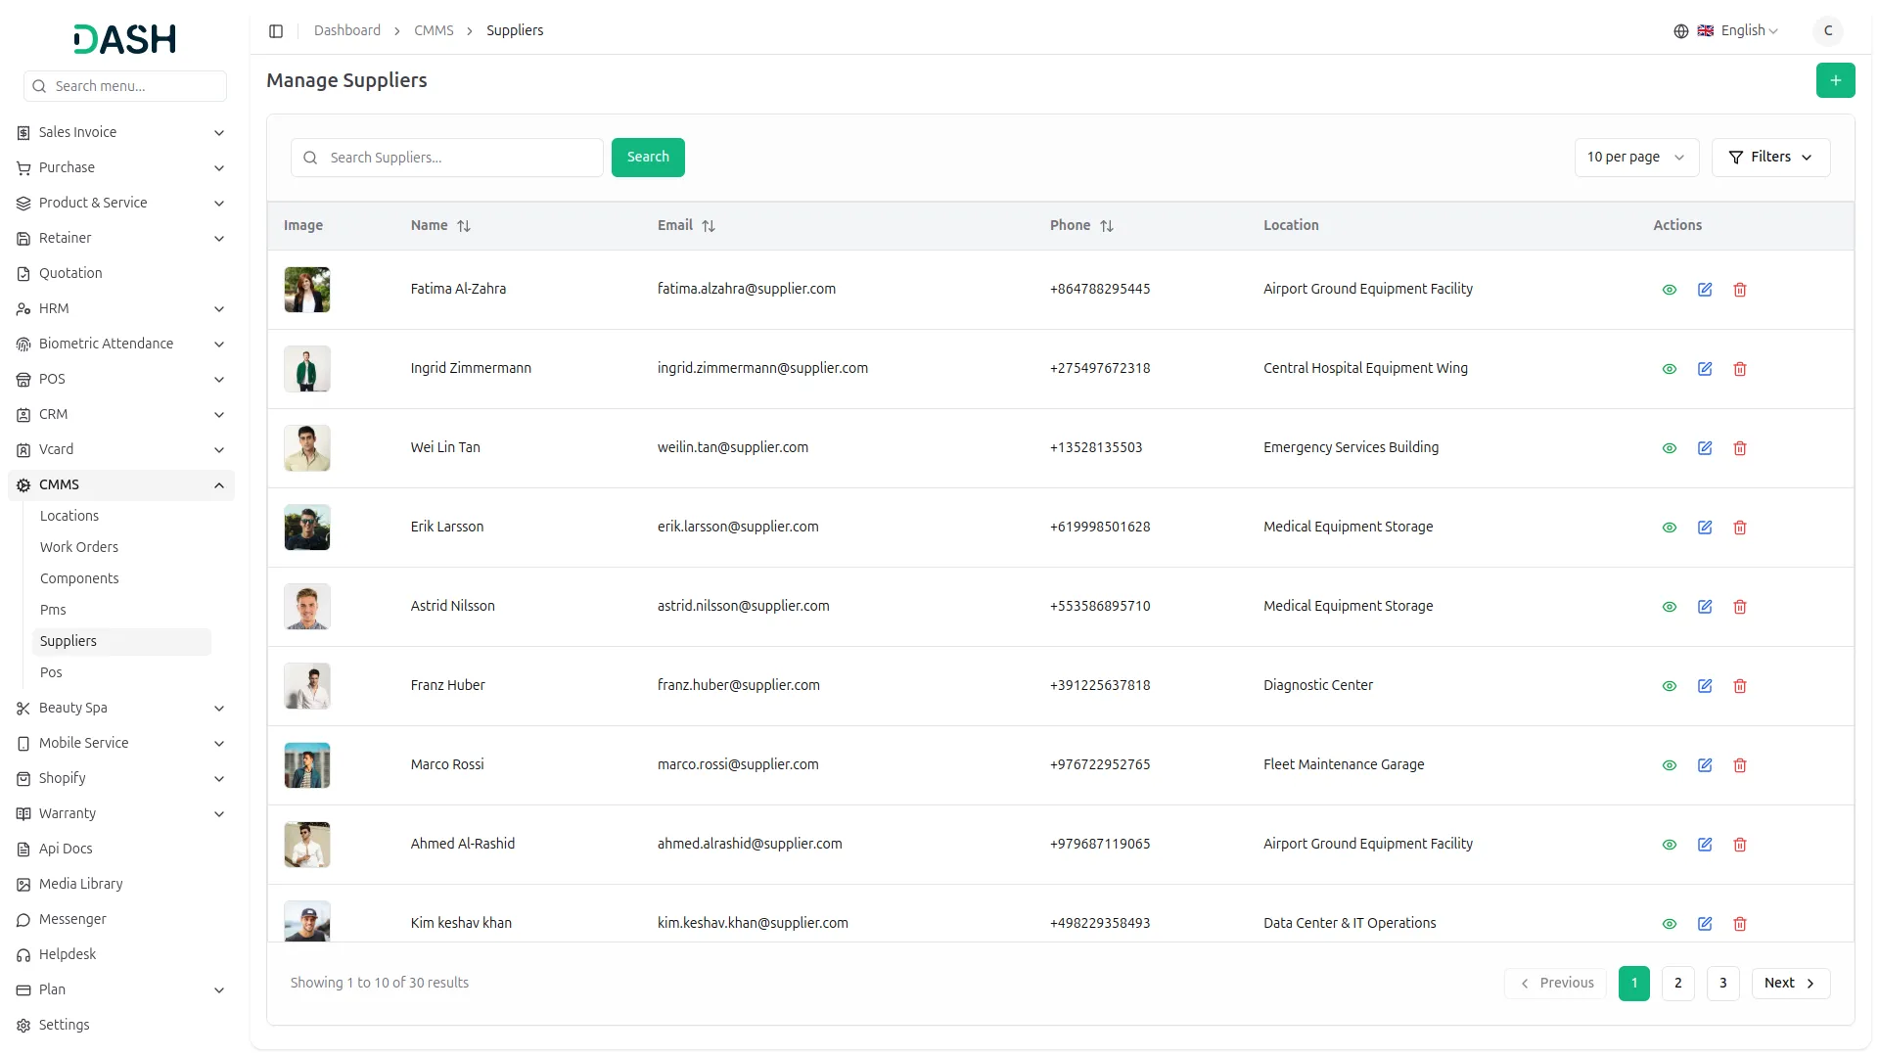Sort suppliers by Phone column

click(1106, 226)
